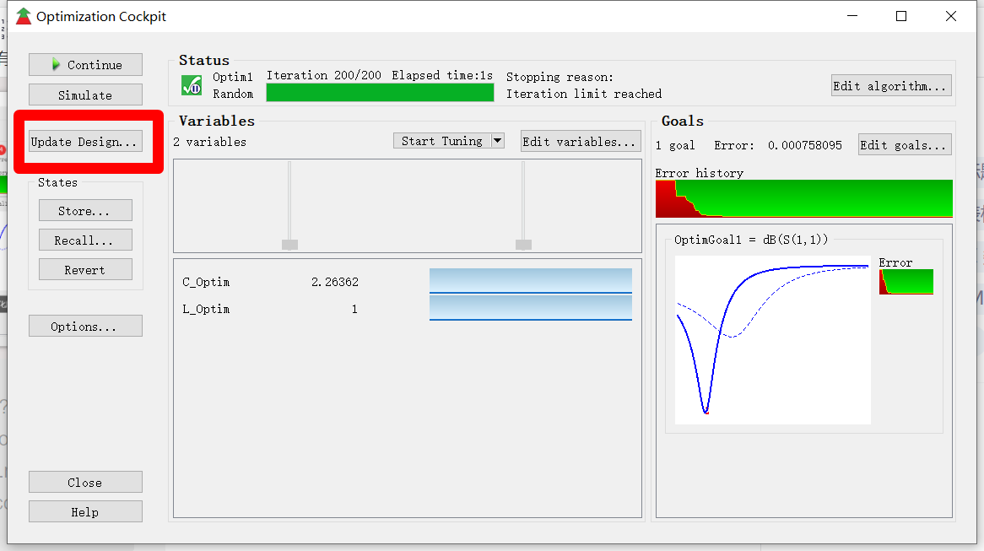
Task: Expand the Start Tuning dropdown arrow
Action: tap(498, 141)
